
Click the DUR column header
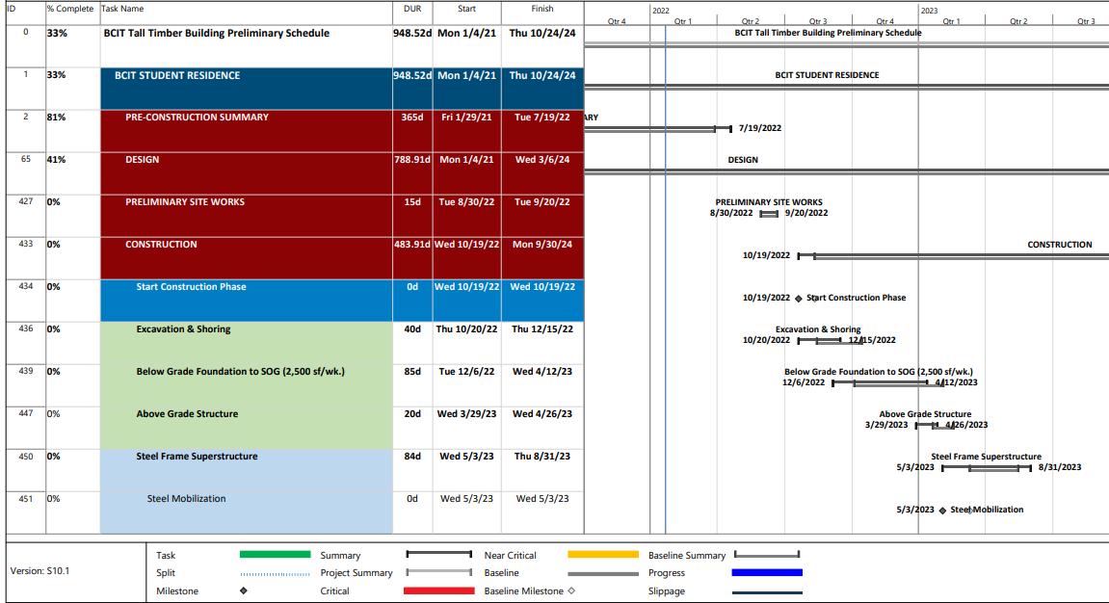tap(412, 9)
